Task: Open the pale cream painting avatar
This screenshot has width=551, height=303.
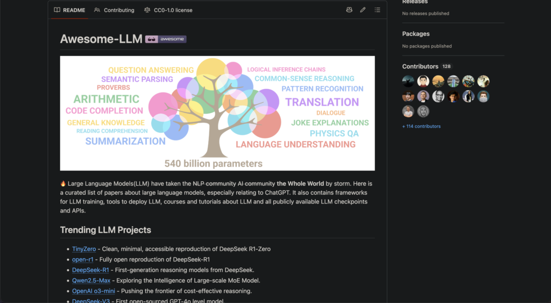Action: click(x=484, y=81)
